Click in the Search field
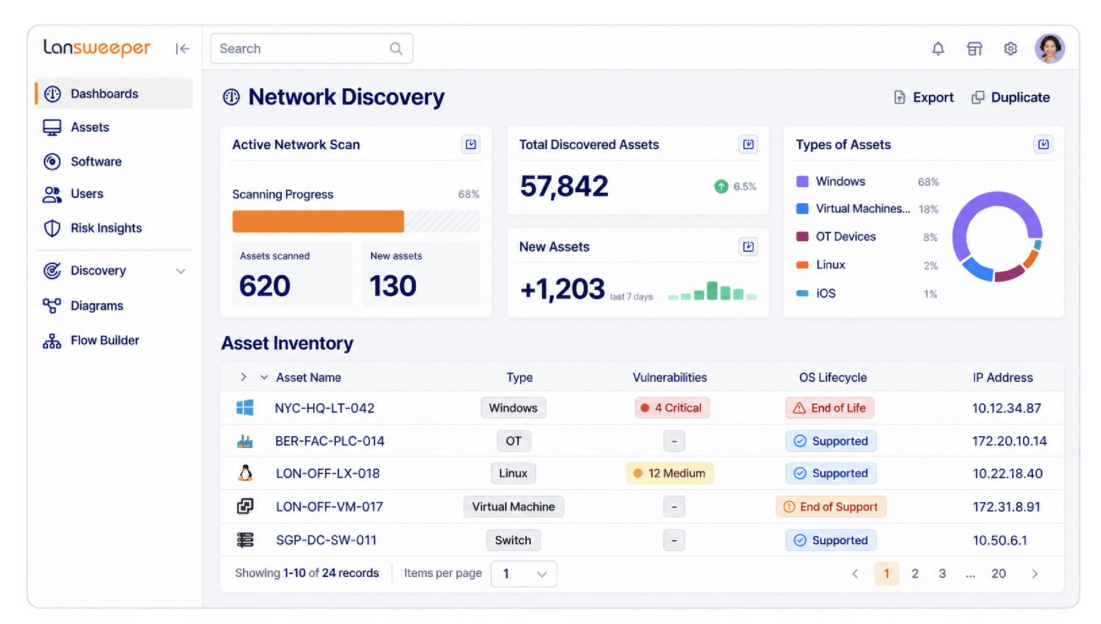 point(312,48)
